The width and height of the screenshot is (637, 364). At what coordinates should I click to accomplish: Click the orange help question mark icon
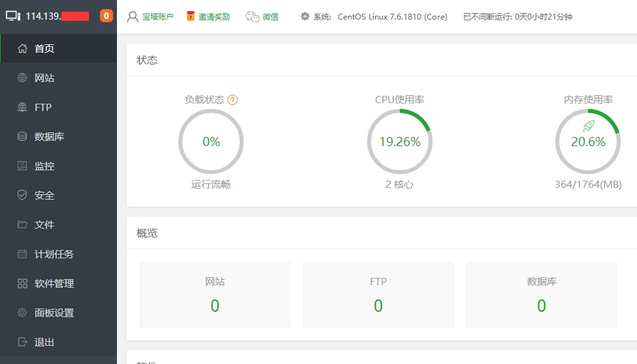pos(233,100)
